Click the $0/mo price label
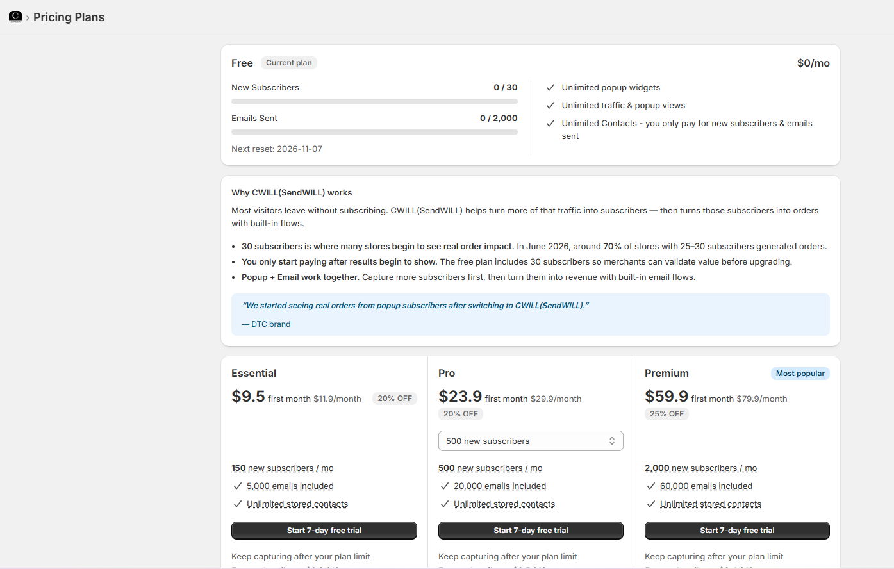This screenshot has width=894, height=569. tap(813, 63)
